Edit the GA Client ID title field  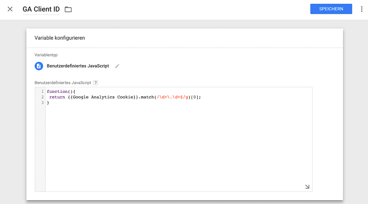pos(41,9)
